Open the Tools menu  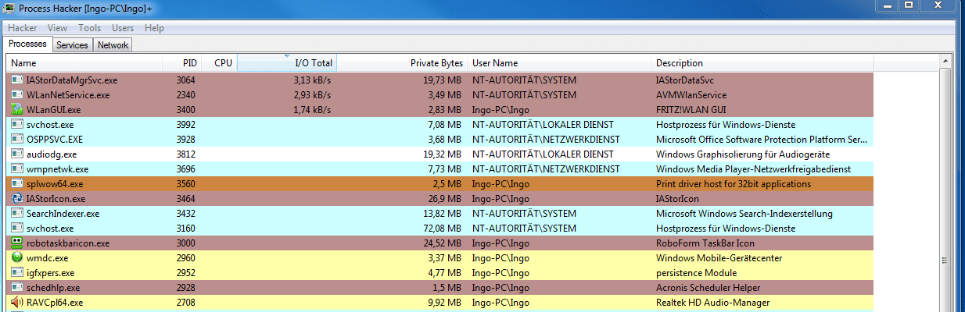pyautogui.click(x=89, y=28)
